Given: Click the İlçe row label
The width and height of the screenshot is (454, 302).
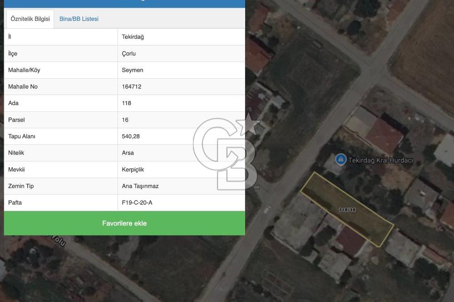Looking at the screenshot, I should tap(13, 54).
